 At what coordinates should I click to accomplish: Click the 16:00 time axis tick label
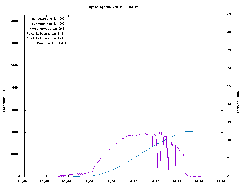[x=155, y=181]
